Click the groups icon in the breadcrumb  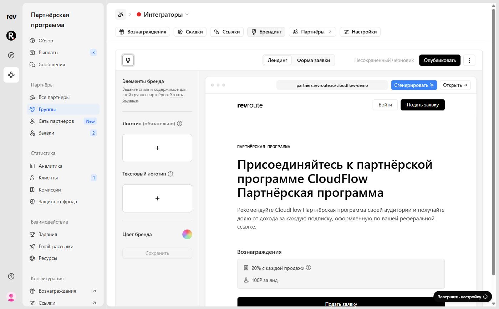(x=121, y=14)
